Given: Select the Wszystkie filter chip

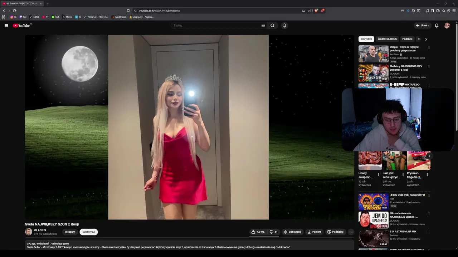Looking at the screenshot, I should [x=366, y=39].
